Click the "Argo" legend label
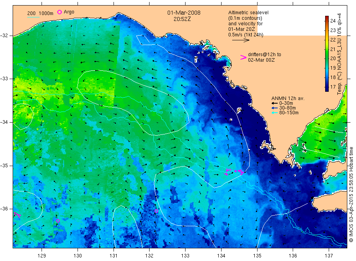 pos(69,12)
